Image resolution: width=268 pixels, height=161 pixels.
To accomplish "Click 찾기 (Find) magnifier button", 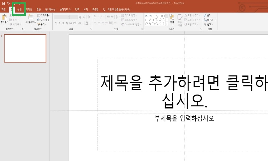I will pyautogui.click(x=208, y=15).
